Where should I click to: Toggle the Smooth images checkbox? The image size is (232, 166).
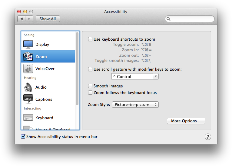(x=90, y=86)
